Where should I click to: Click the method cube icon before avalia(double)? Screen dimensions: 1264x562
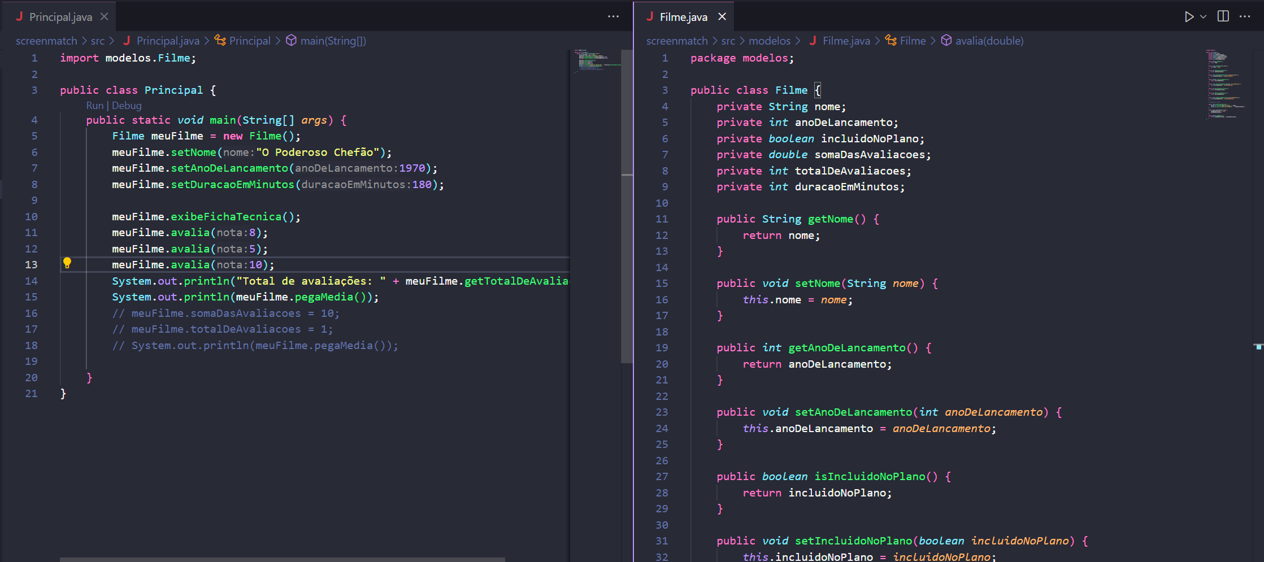click(946, 40)
